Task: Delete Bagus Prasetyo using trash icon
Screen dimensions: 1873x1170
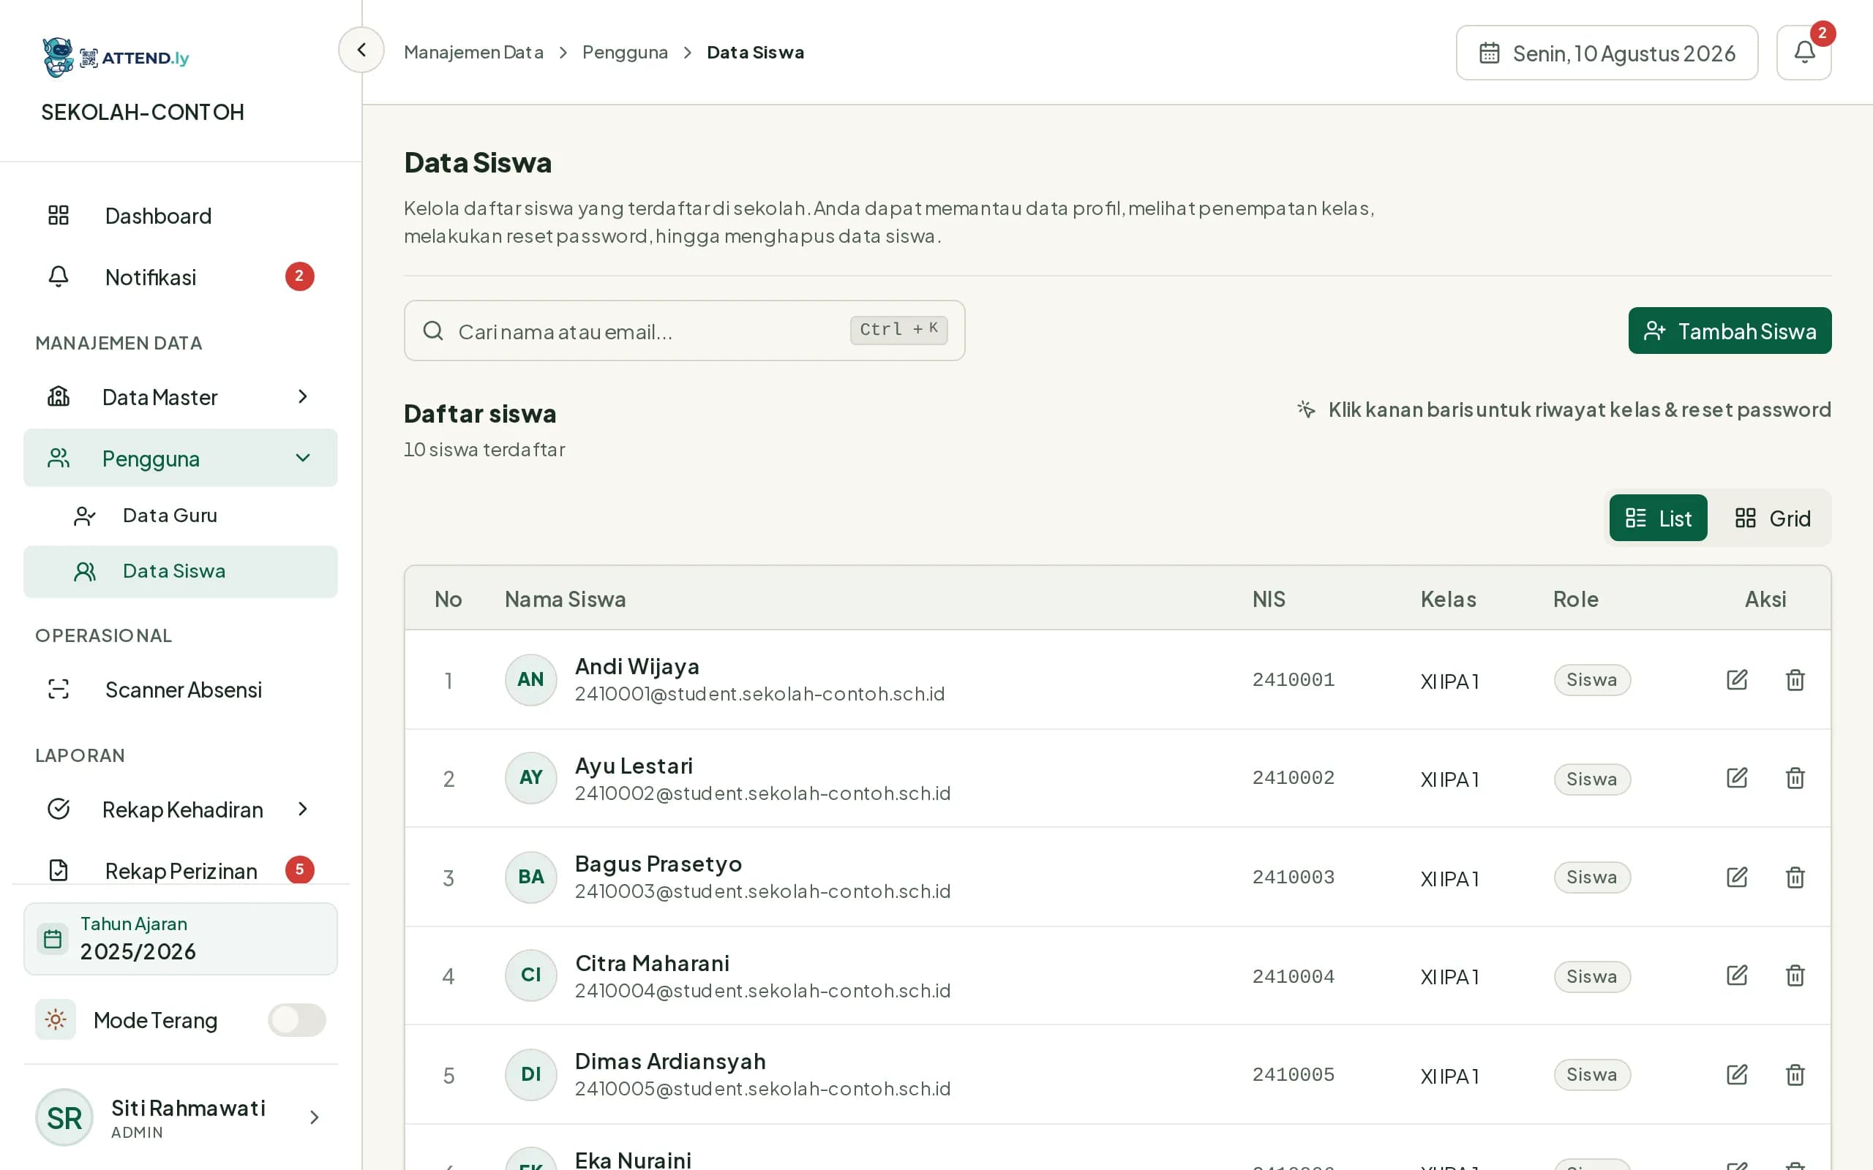Action: [x=1795, y=877]
